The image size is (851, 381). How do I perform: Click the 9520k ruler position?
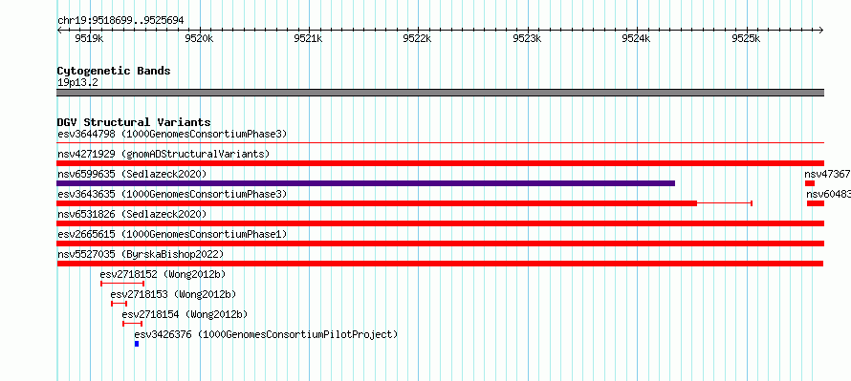point(199,38)
